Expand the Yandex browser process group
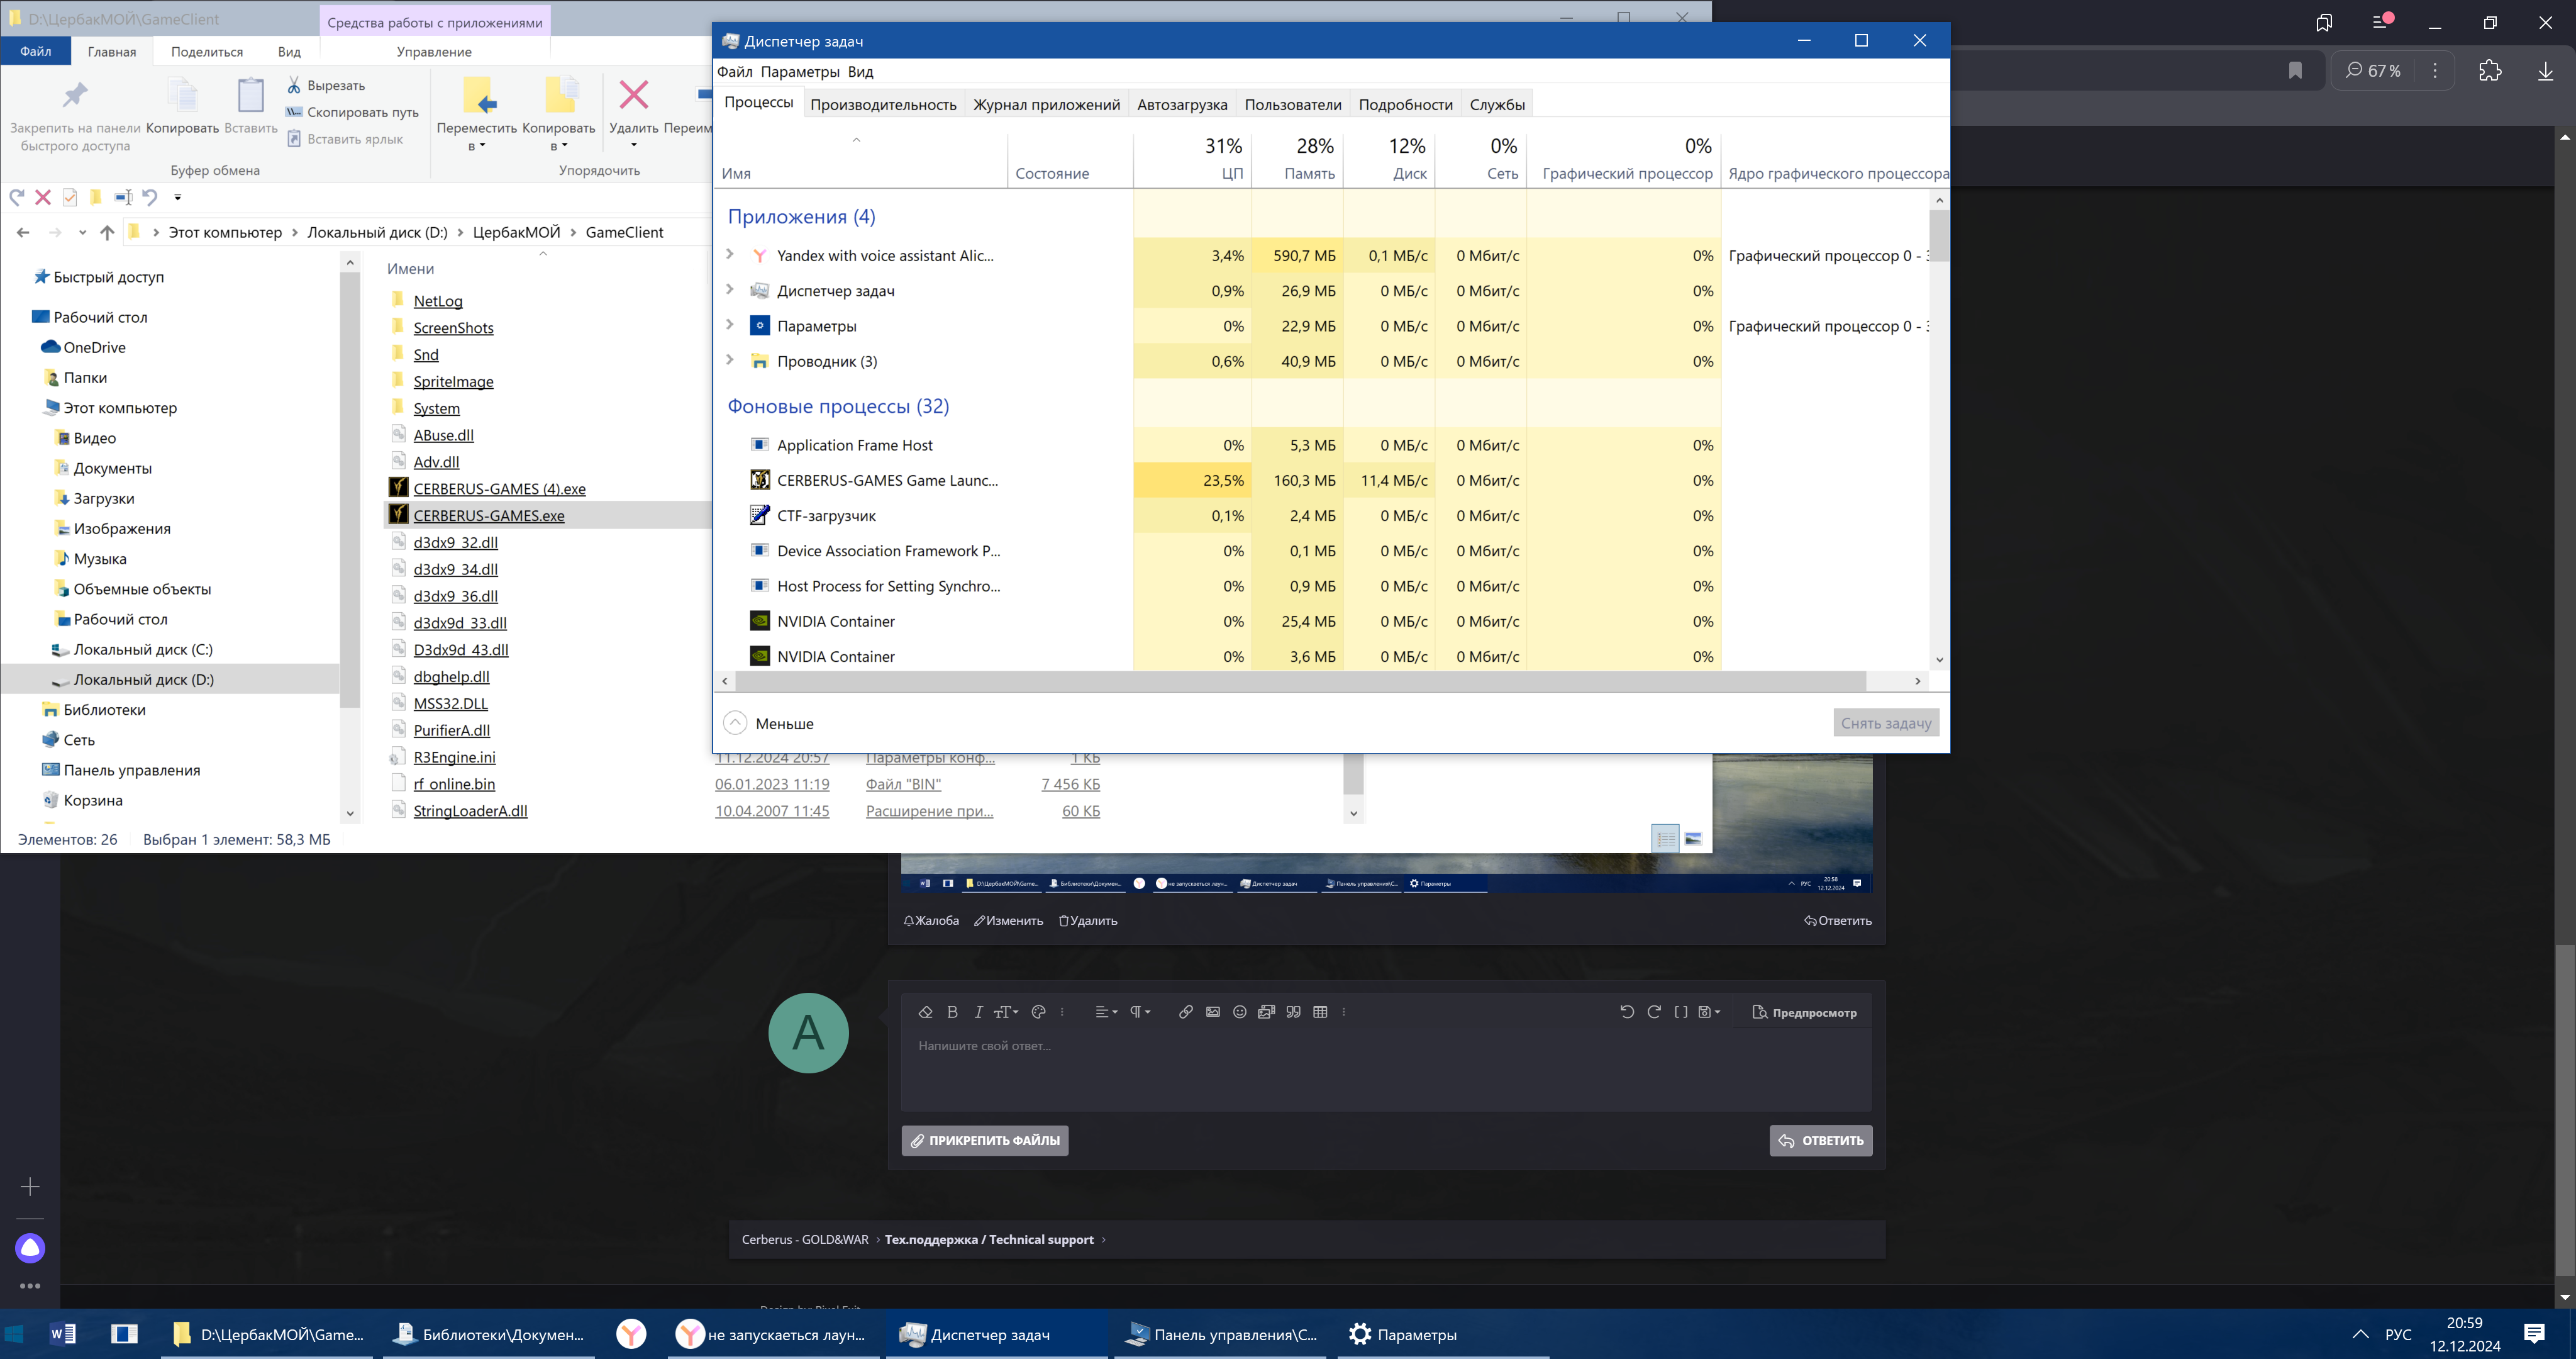Screen dimensions: 2576x1359 pyautogui.click(x=730, y=254)
